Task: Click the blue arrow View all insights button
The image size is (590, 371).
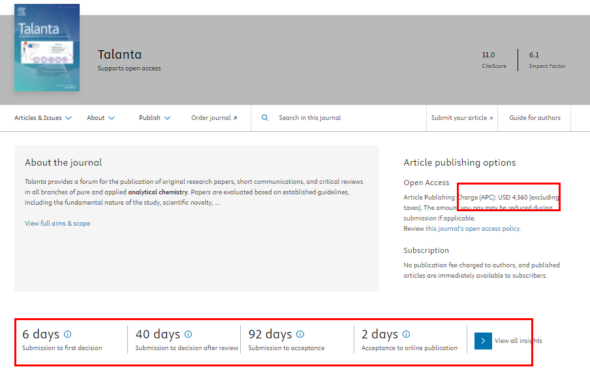Action: pos(483,341)
